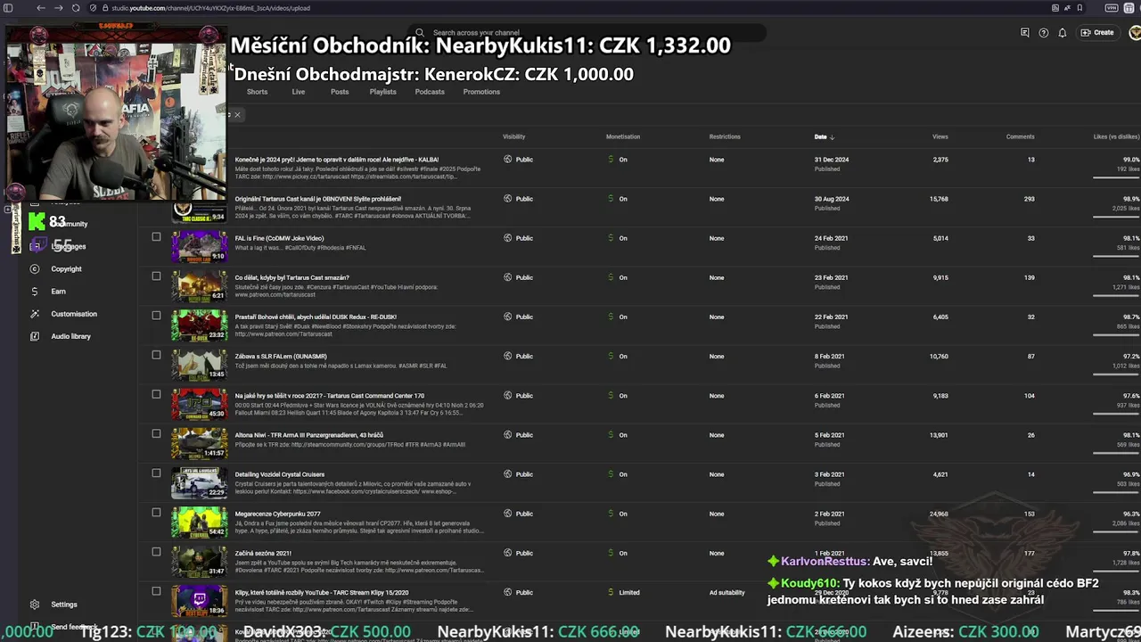Open Copyright in the sidebar
1141x642 pixels.
click(x=66, y=268)
